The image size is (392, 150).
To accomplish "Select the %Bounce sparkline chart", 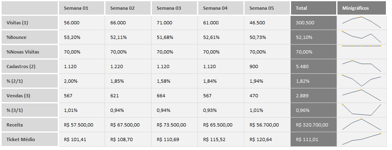I will point(361,37).
